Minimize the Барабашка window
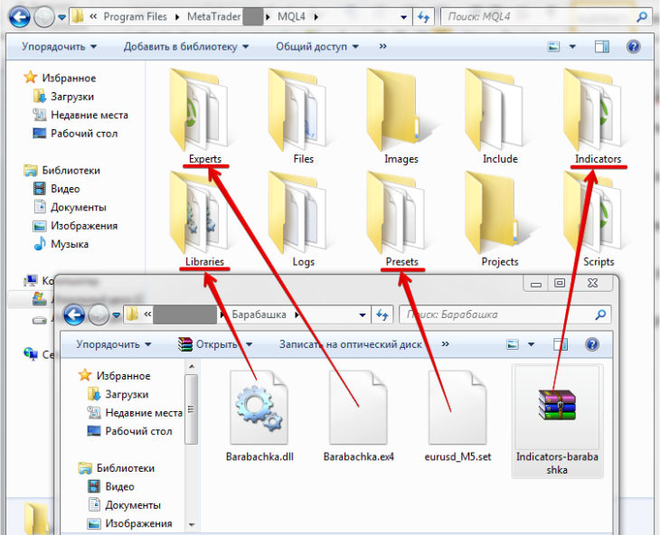The width and height of the screenshot is (660, 535). 536,283
